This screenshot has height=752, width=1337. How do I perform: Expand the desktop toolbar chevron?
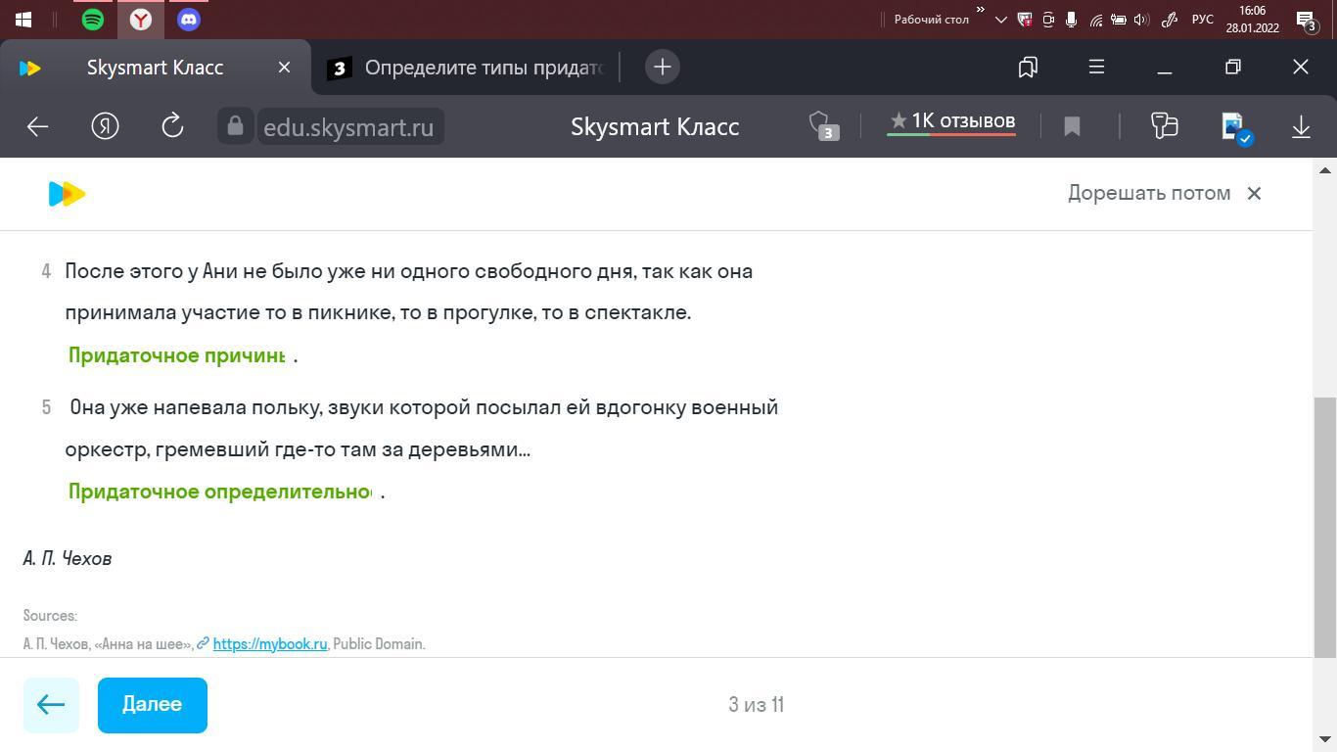point(980,11)
